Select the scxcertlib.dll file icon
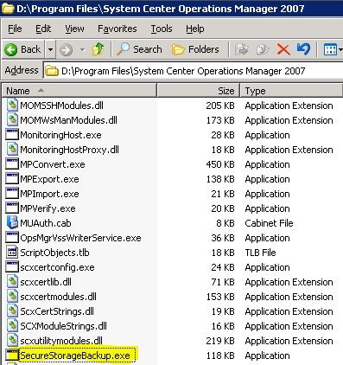Screen dimensions: 343x365 click(12, 282)
